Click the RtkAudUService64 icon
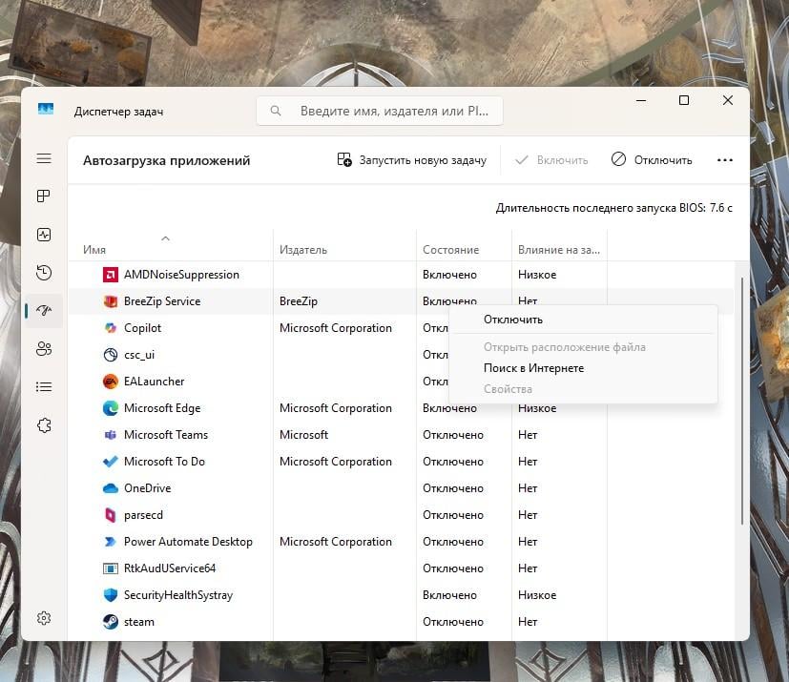This screenshot has height=682, width=789. (111, 568)
